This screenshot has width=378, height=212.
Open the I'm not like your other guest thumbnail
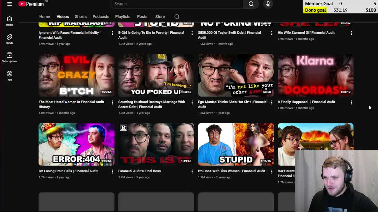[236, 75]
